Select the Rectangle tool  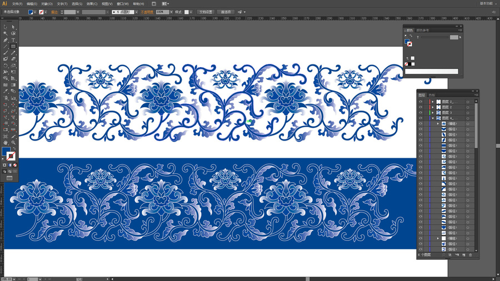pyautogui.click(x=13, y=47)
